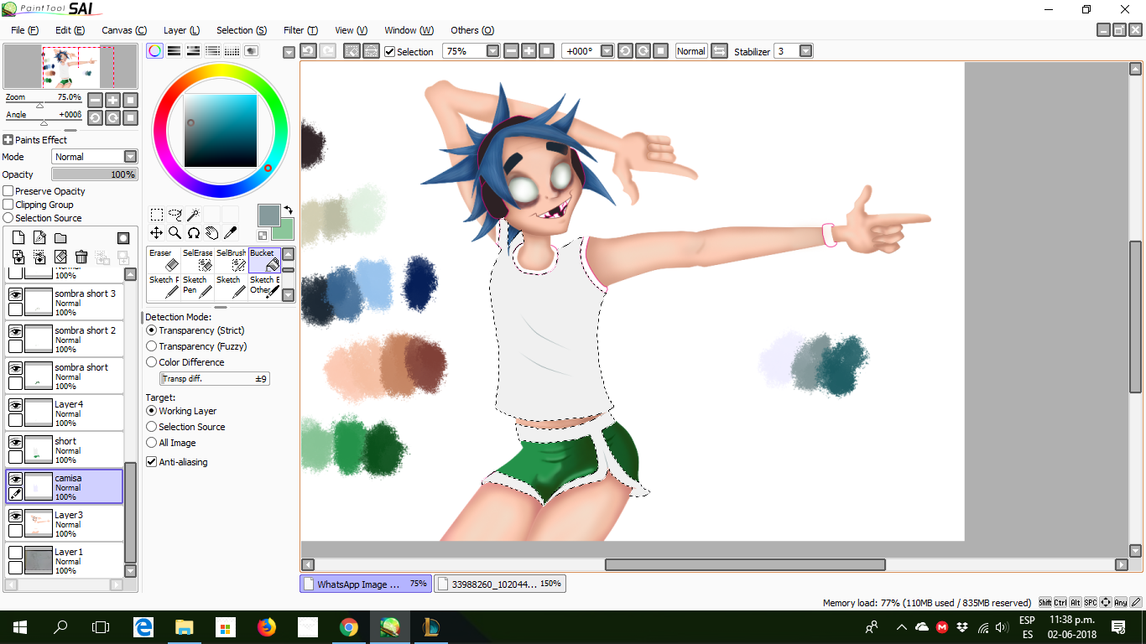This screenshot has width=1146, height=644.
Task: Select the rectangular Selection tool
Action: [157, 215]
